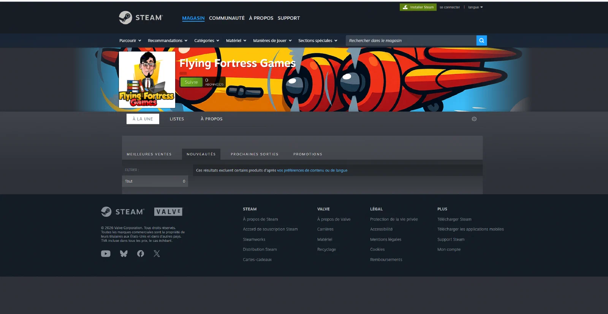Open À PROPOS in the top navigation
The width and height of the screenshot is (608, 314).
(x=261, y=18)
